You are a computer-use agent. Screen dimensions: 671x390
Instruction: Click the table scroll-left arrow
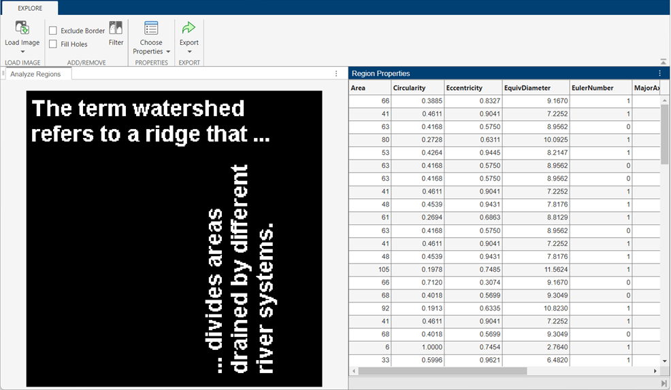click(353, 371)
